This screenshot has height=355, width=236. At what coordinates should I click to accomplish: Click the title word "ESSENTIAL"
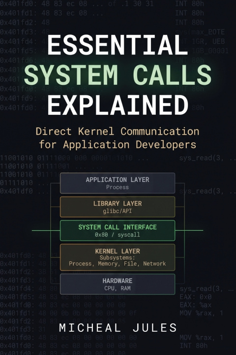tap(118, 45)
